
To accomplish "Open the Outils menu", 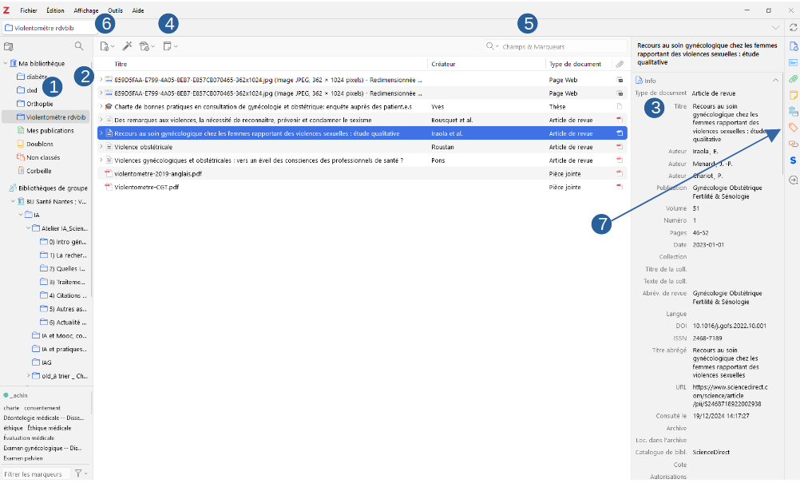I will click(116, 10).
